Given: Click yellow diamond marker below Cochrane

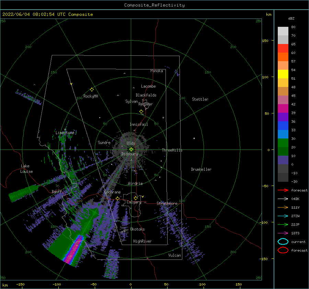Looking at the screenshot, I should click(117, 198).
